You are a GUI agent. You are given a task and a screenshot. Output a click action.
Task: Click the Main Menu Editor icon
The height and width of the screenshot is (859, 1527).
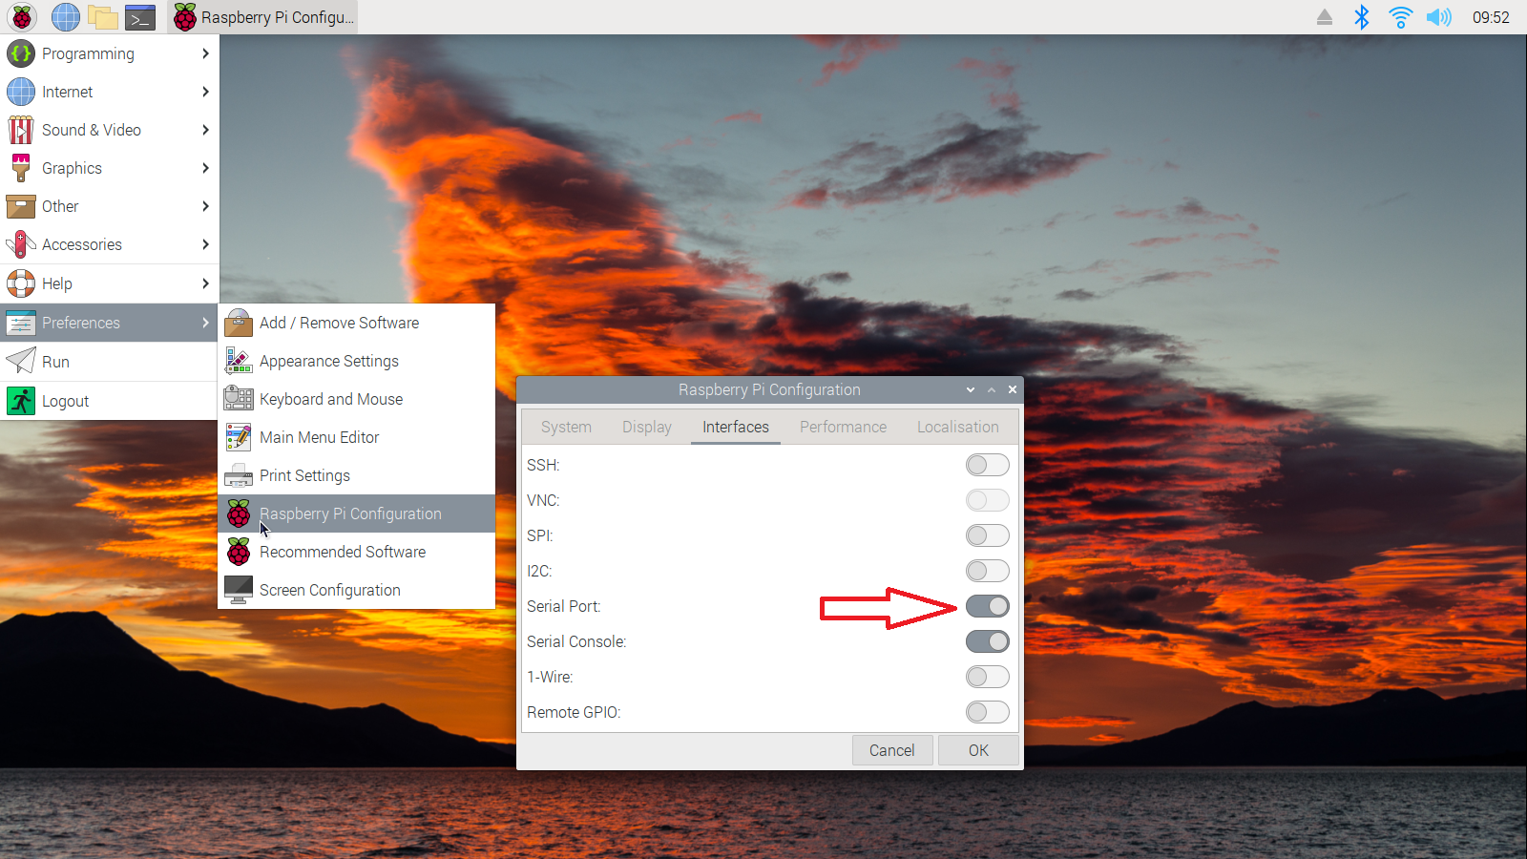pos(239,437)
